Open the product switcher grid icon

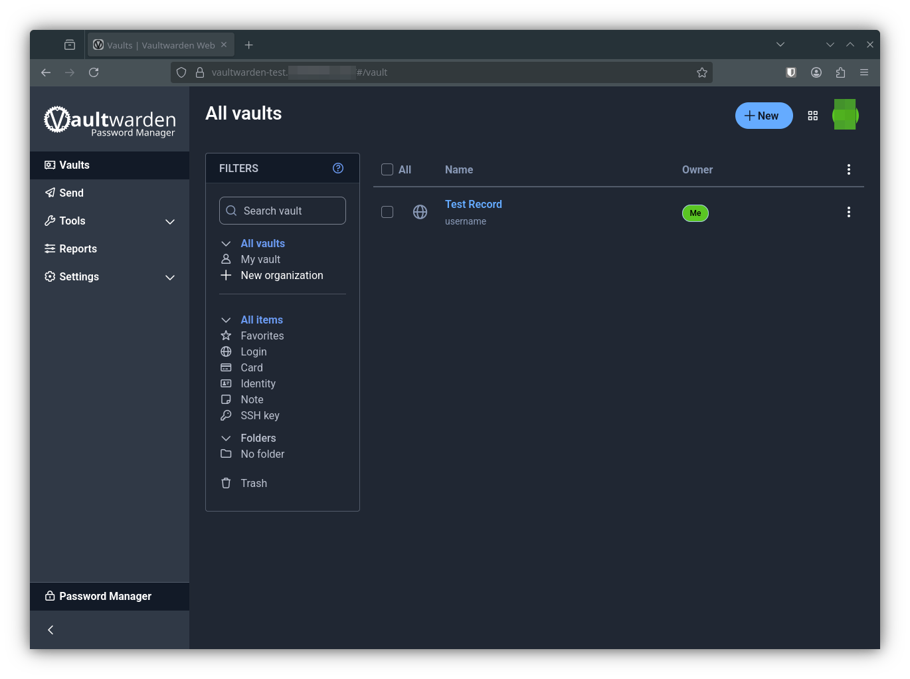[x=812, y=116]
